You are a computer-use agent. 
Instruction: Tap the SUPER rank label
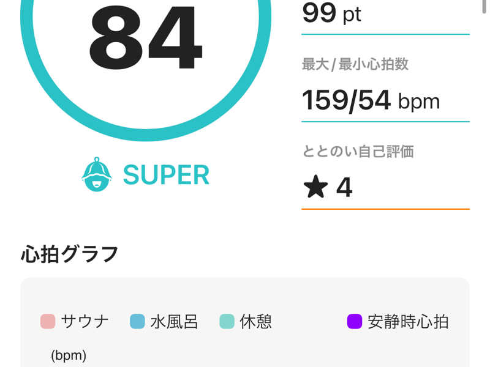click(166, 175)
